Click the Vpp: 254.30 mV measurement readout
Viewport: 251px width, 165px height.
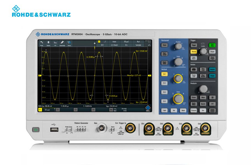pos(111,106)
